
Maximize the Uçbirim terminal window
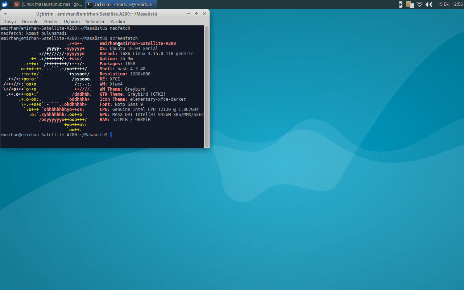pos(196,13)
